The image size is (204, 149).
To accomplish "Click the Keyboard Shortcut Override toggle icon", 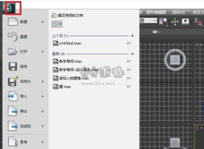I will click(186, 22).
